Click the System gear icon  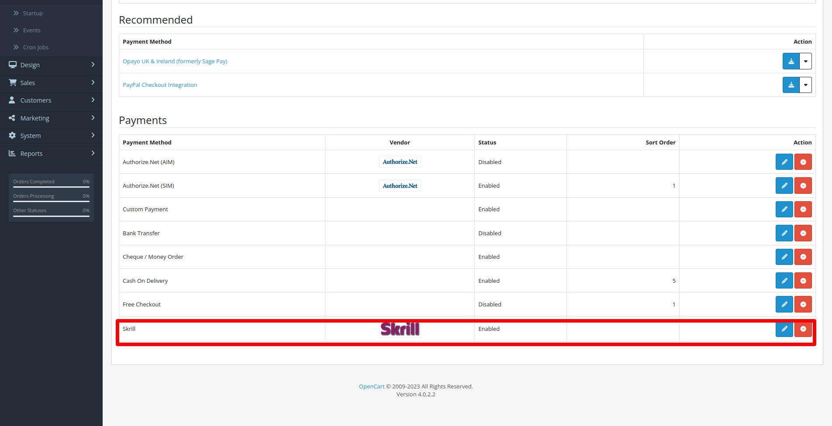[x=12, y=135]
